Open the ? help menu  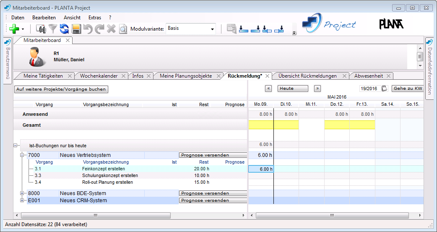point(110,18)
